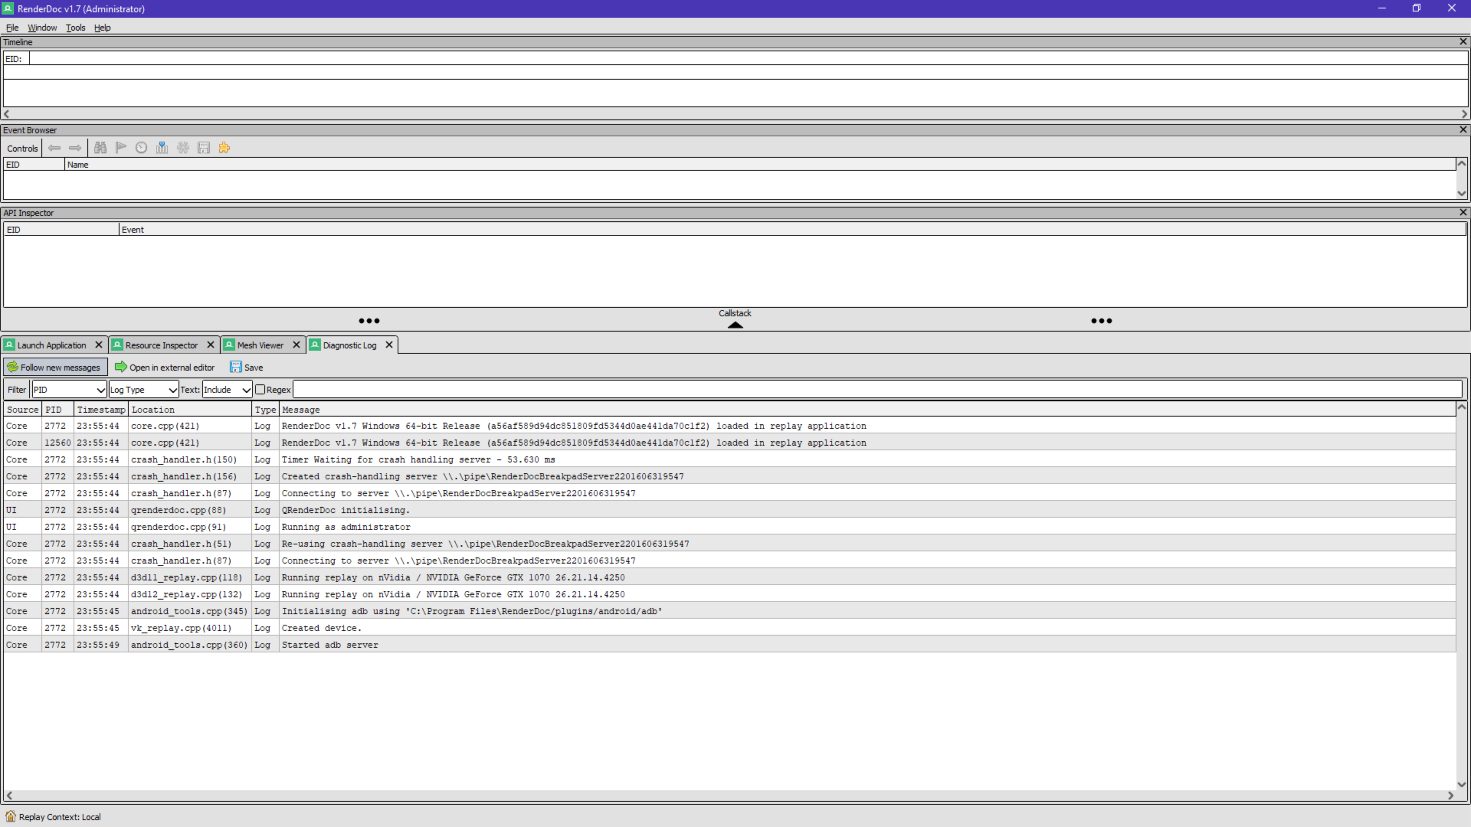This screenshot has width=1471, height=827.
Task: Click the Timeline scroll left arrow
Action: (x=7, y=114)
